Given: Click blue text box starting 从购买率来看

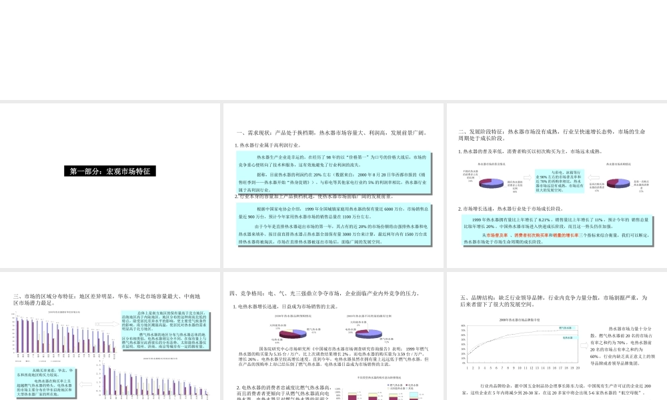Looking at the screenshot, I should tap(45, 382).
